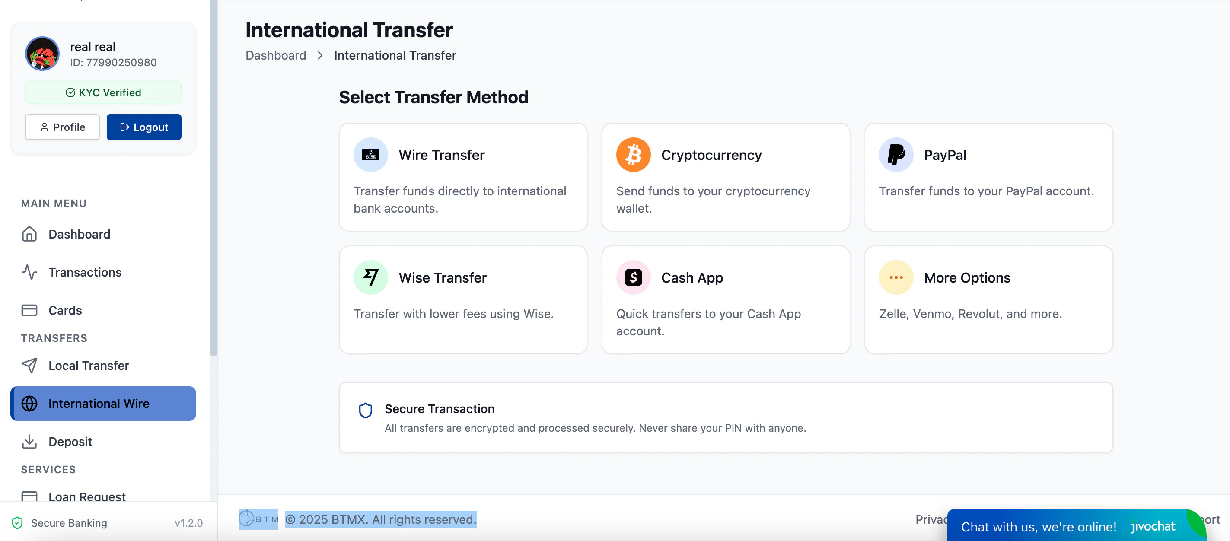Screen dimensions: 1230x541
Task: Select the International Wire menu item
Action: pyautogui.click(x=103, y=404)
